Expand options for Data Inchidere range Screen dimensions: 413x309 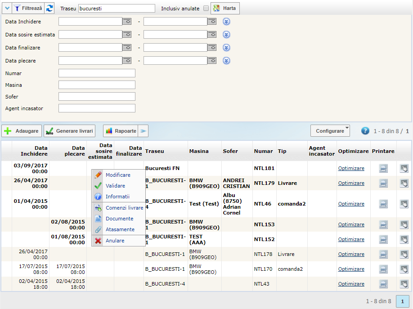point(226,22)
